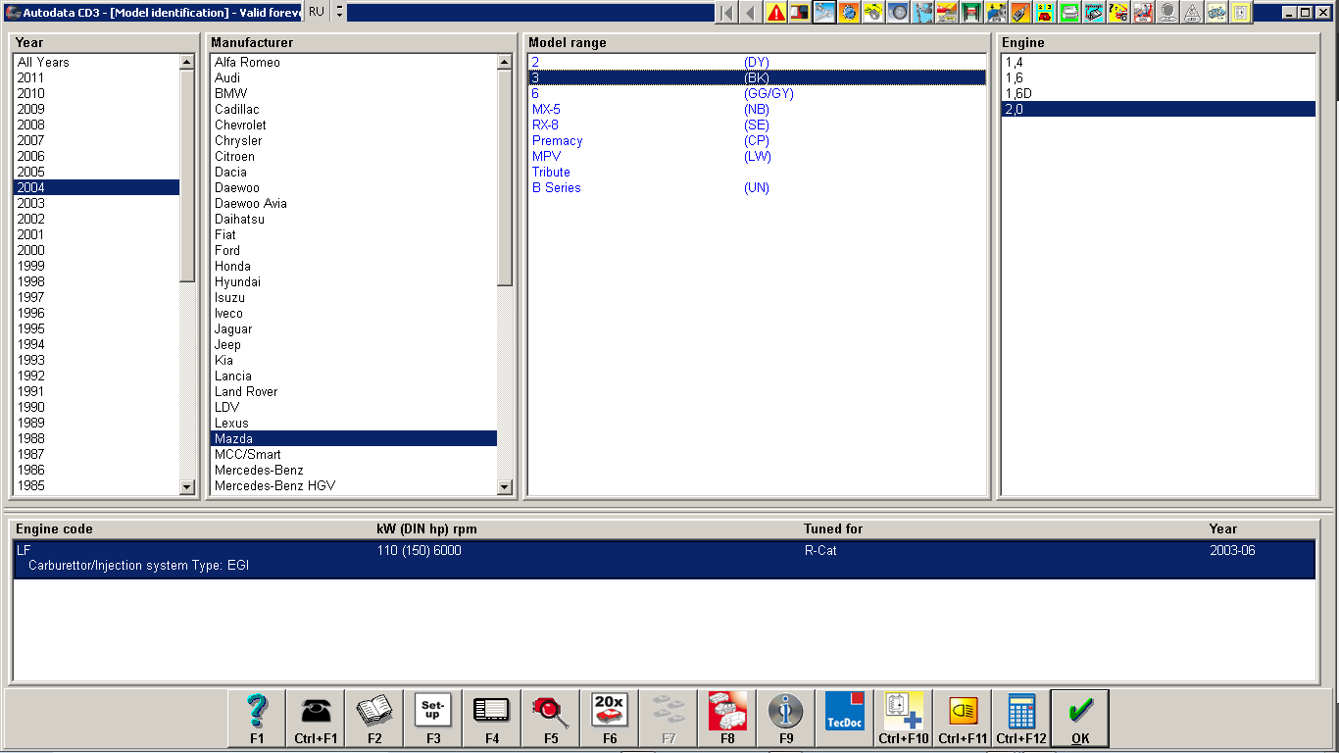Click Manufacturer list scroll up arrow
1339x753 pixels.
click(x=505, y=62)
